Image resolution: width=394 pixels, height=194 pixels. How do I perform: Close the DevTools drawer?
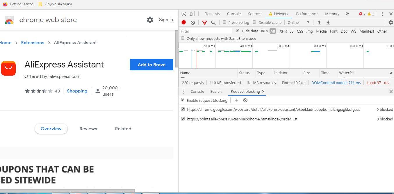click(x=391, y=92)
